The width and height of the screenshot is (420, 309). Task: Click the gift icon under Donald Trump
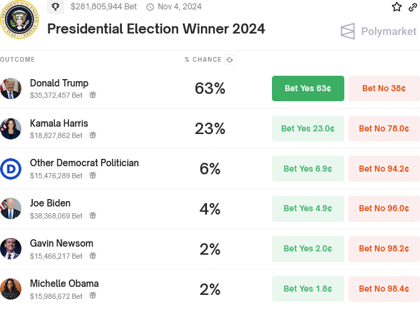[93, 95]
